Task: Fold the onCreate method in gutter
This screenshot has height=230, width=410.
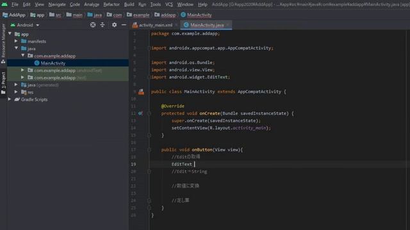Action: (x=149, y=114)
